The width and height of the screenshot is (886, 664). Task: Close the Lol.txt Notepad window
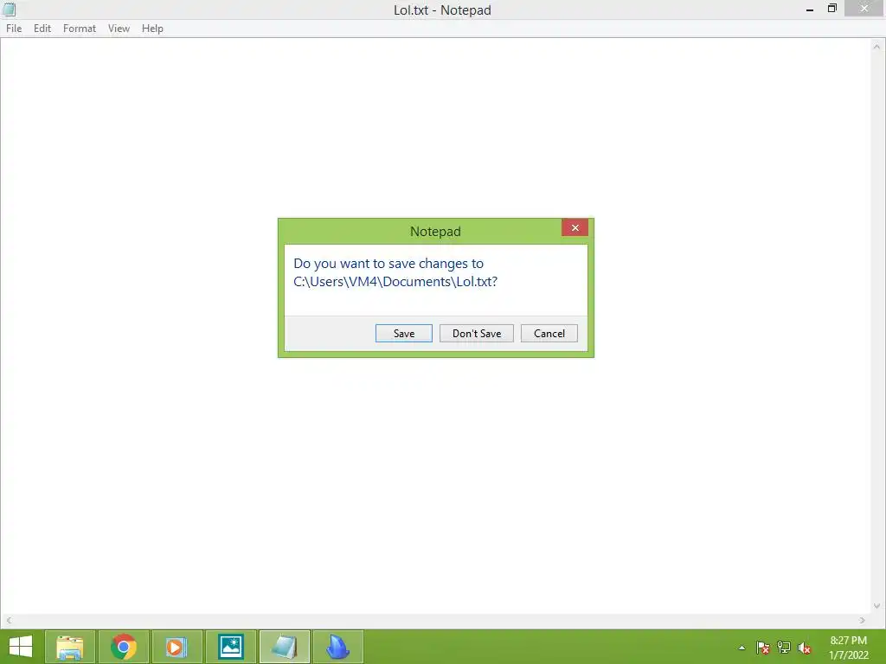(x=864, y=9)
